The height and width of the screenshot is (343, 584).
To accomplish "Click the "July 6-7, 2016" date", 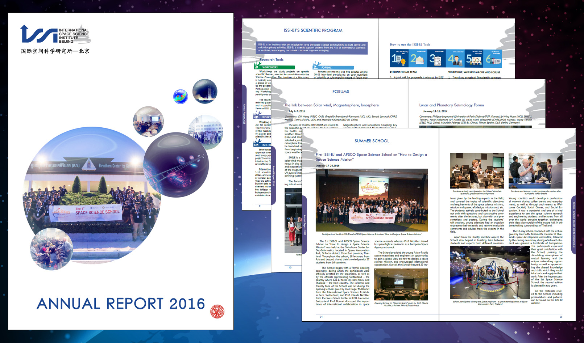I will (297, 111).
